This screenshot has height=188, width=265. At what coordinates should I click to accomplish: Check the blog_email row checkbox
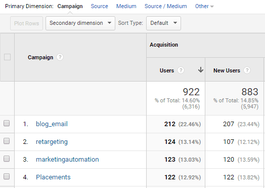click(x=7, y=123)
